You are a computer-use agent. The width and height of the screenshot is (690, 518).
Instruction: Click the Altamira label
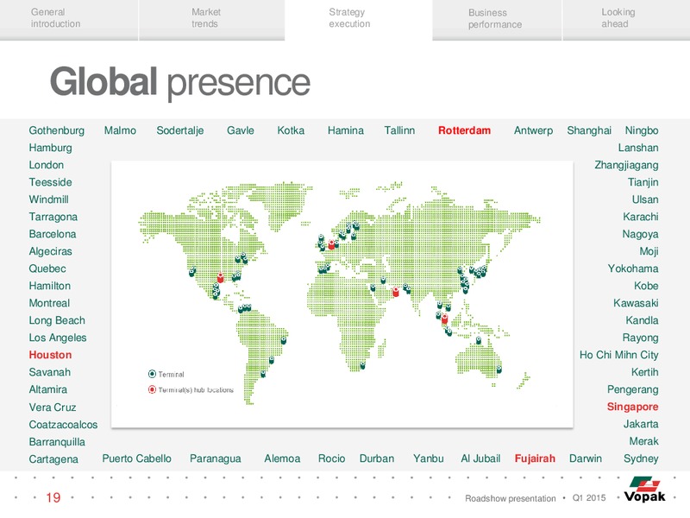48,390
